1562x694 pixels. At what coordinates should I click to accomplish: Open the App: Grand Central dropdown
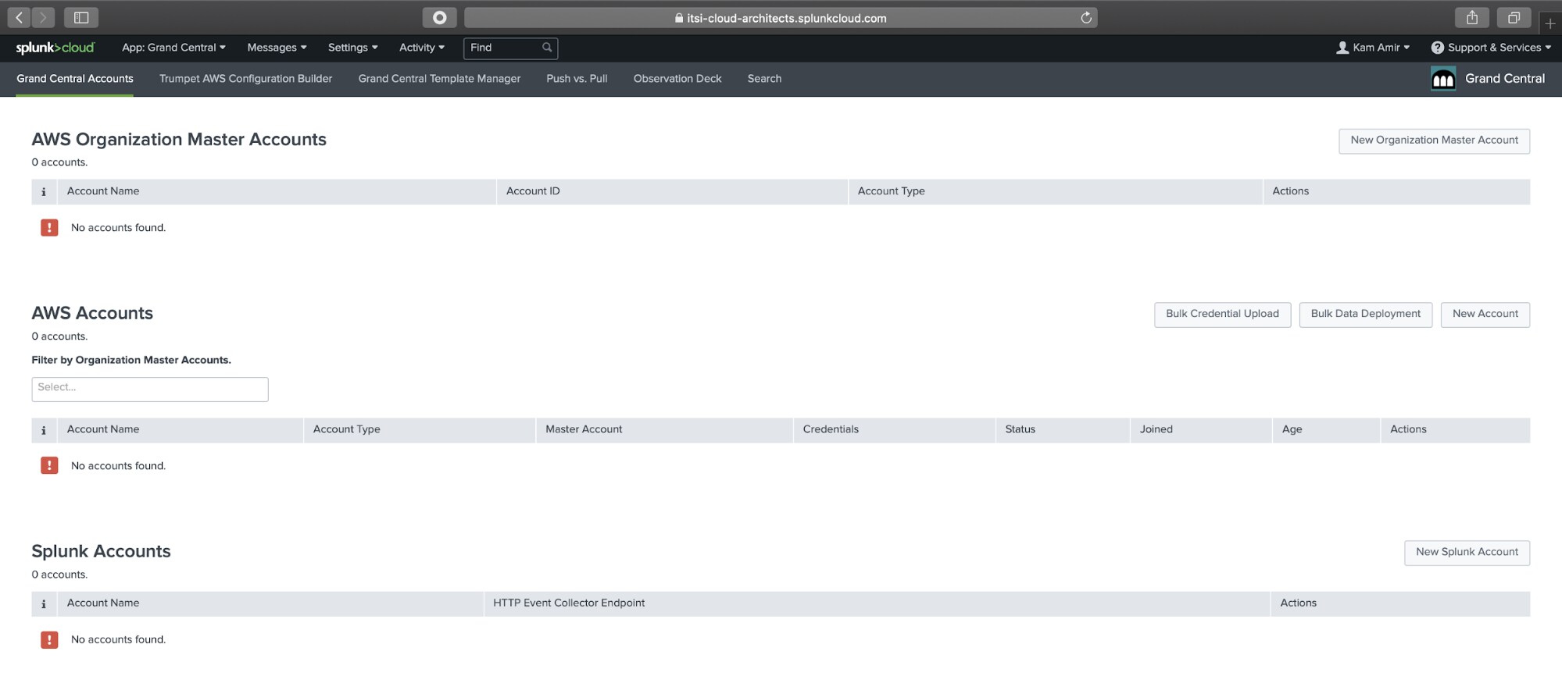173,48
